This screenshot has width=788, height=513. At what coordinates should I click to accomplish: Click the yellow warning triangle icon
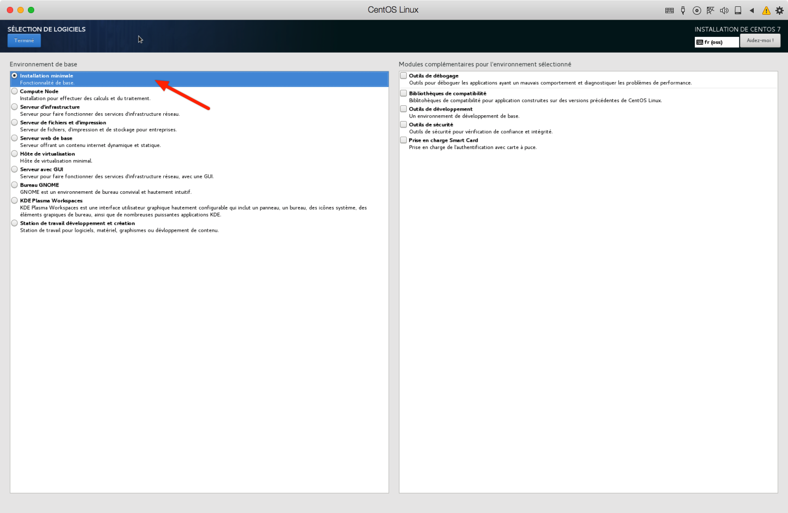766,11
